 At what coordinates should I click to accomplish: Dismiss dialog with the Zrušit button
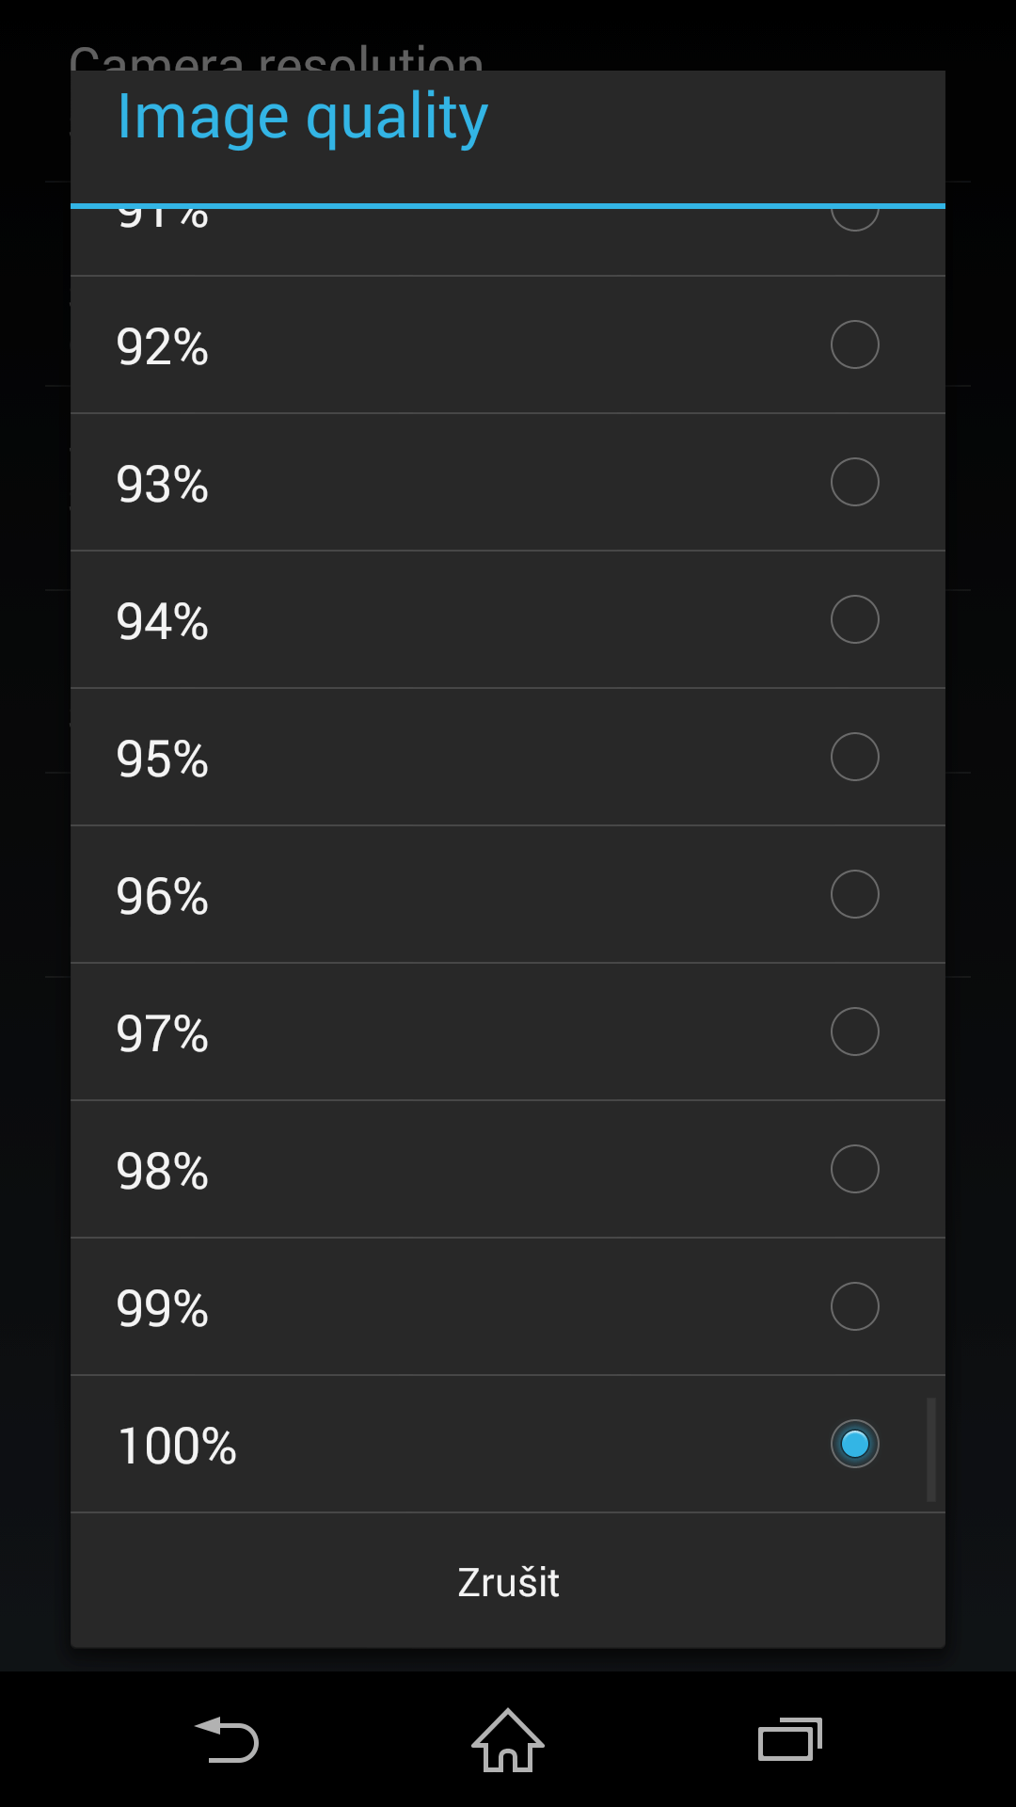click(508, 1581)
